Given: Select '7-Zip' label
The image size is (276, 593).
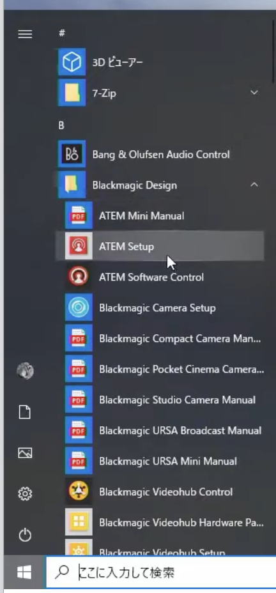Looking at the screenshot, I should pos(104,93).
